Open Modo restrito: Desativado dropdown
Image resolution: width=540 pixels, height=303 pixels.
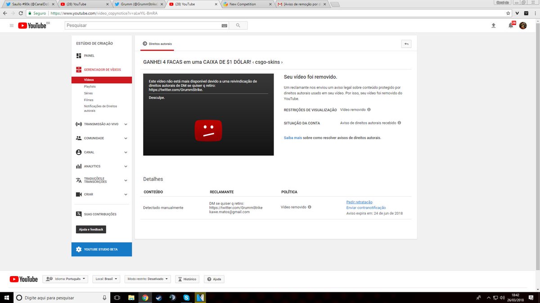coord(148,279)
